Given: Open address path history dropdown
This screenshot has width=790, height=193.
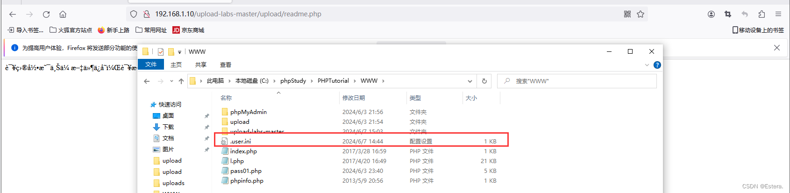Looking at the screenshot, I should [x=470, y=81].
